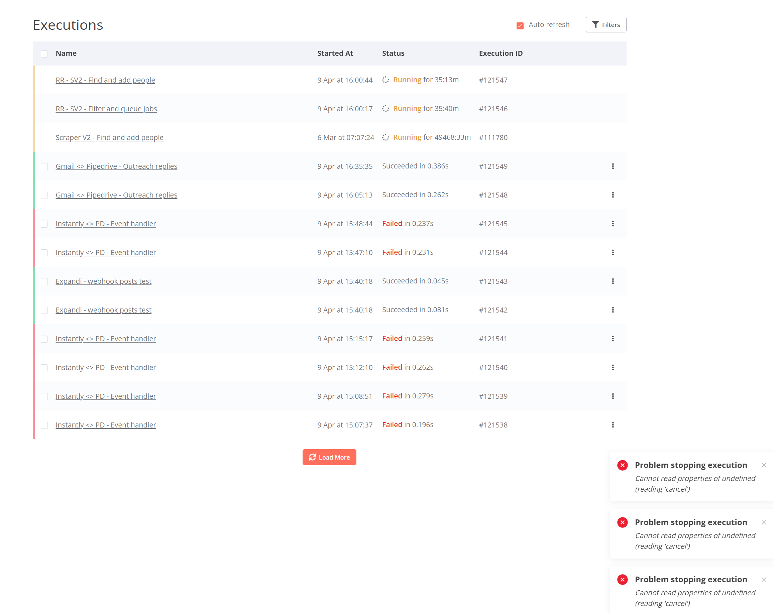This screenshot has height=613, width=774.
Task: Click execution ID #121547
Action: (493, 80)
